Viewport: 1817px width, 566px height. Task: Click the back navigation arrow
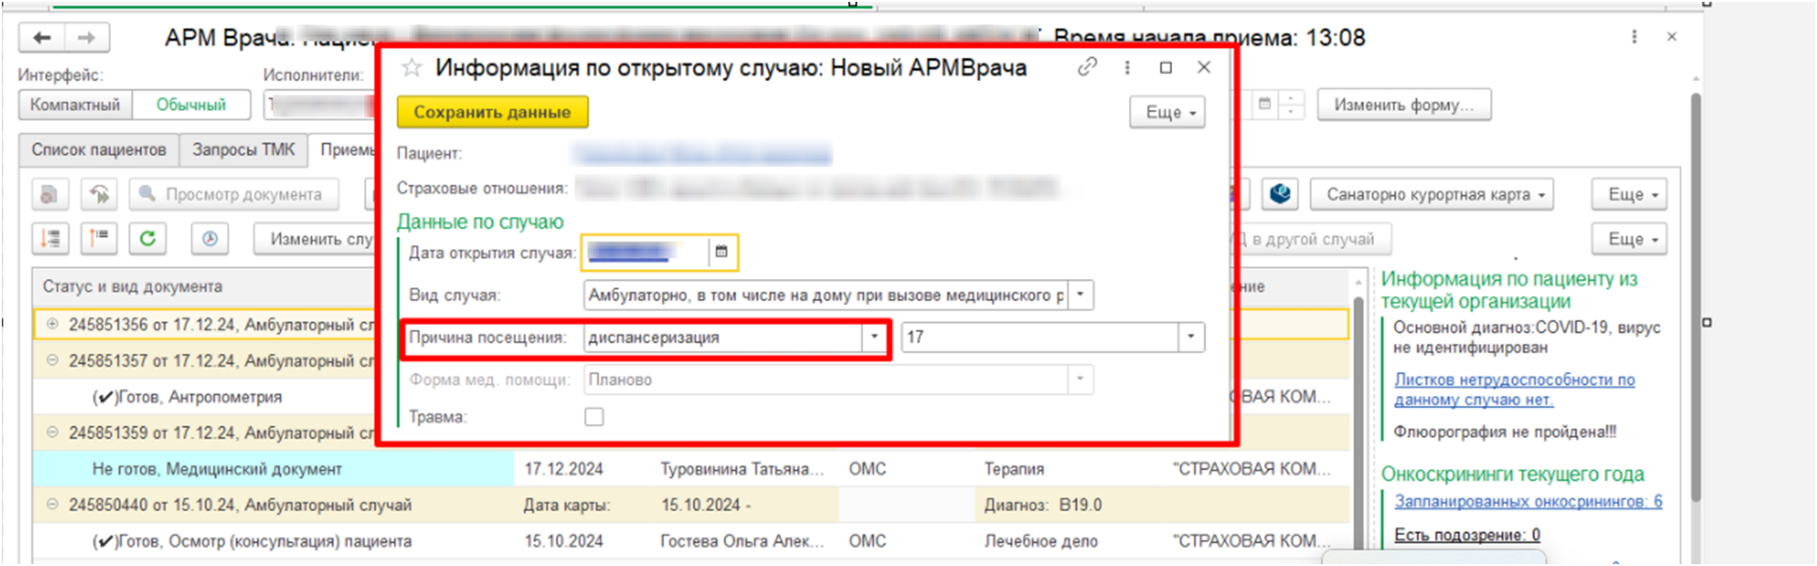pyautogui.click(x=42, y=38)
